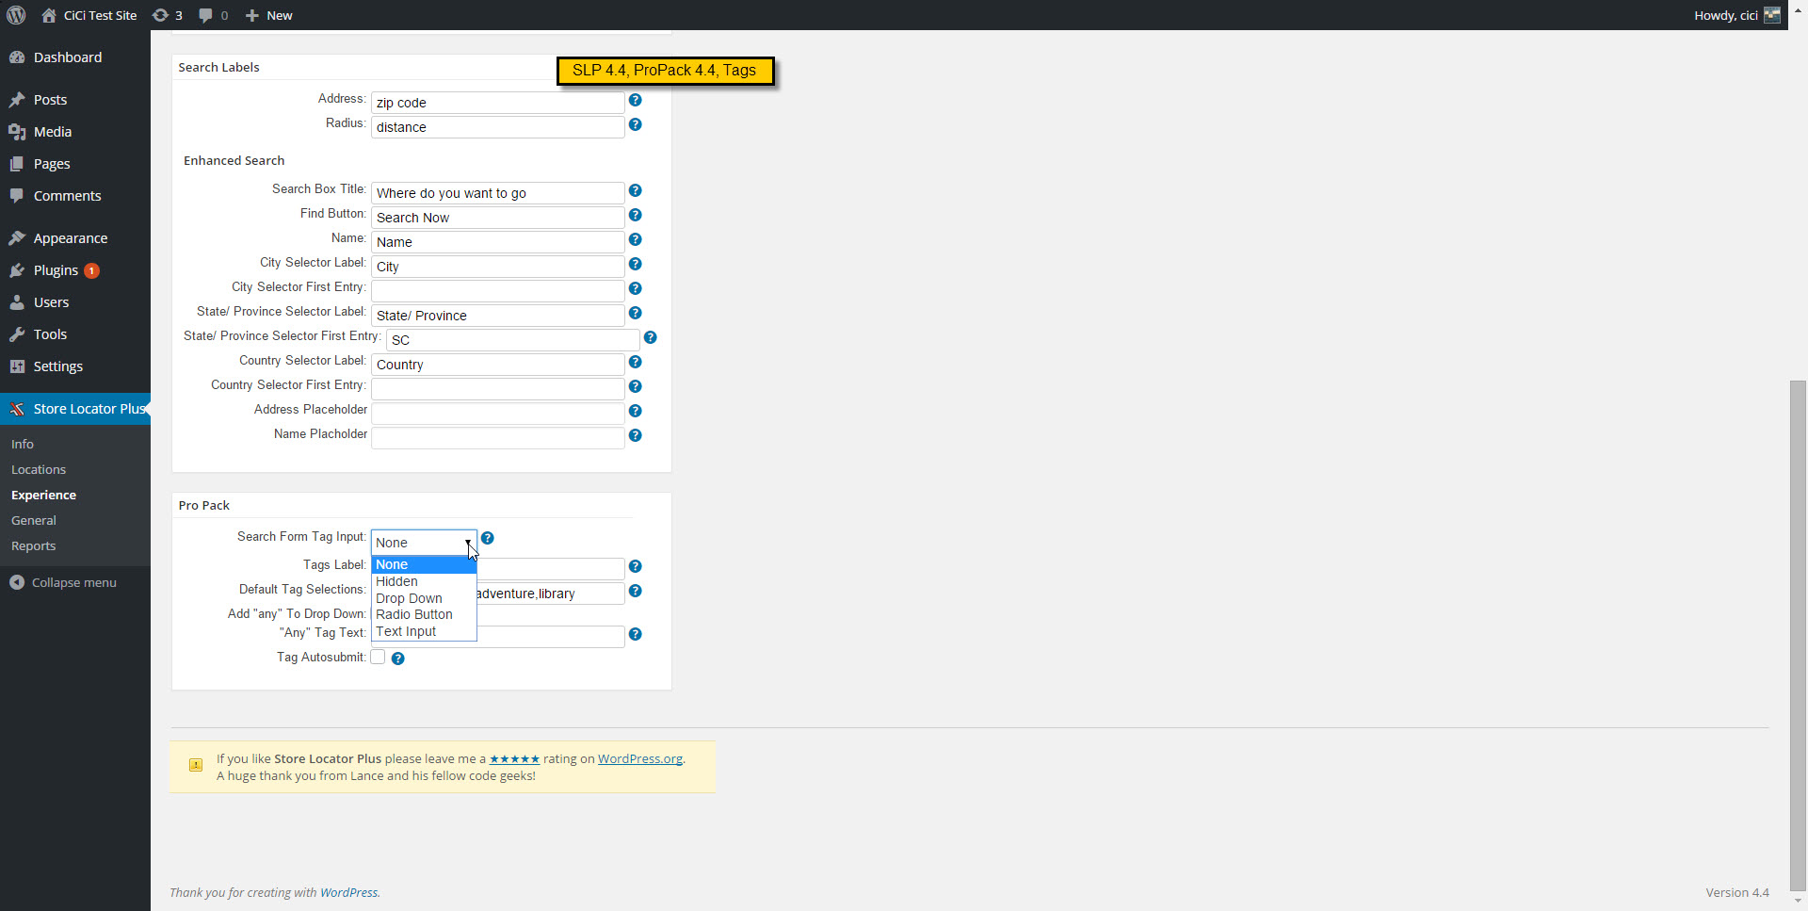This screenshot has height=911, width=1808.
Task: Open comments bubble in the admin bar
Action: (214, 15)
